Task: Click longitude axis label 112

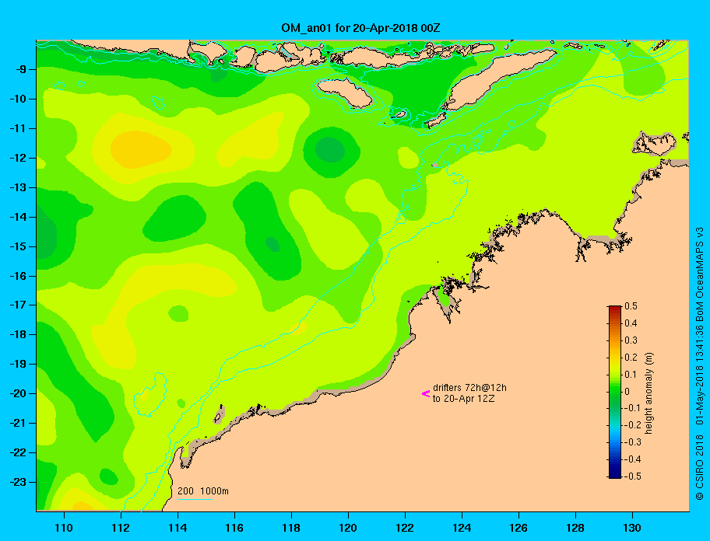Action: (x=121, y=528)
